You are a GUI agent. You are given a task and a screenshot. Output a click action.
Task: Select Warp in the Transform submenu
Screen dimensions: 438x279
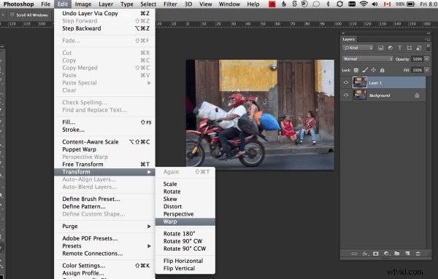[x=185, y=221]
